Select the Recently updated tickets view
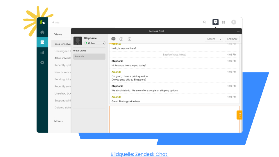 [63, 65]
